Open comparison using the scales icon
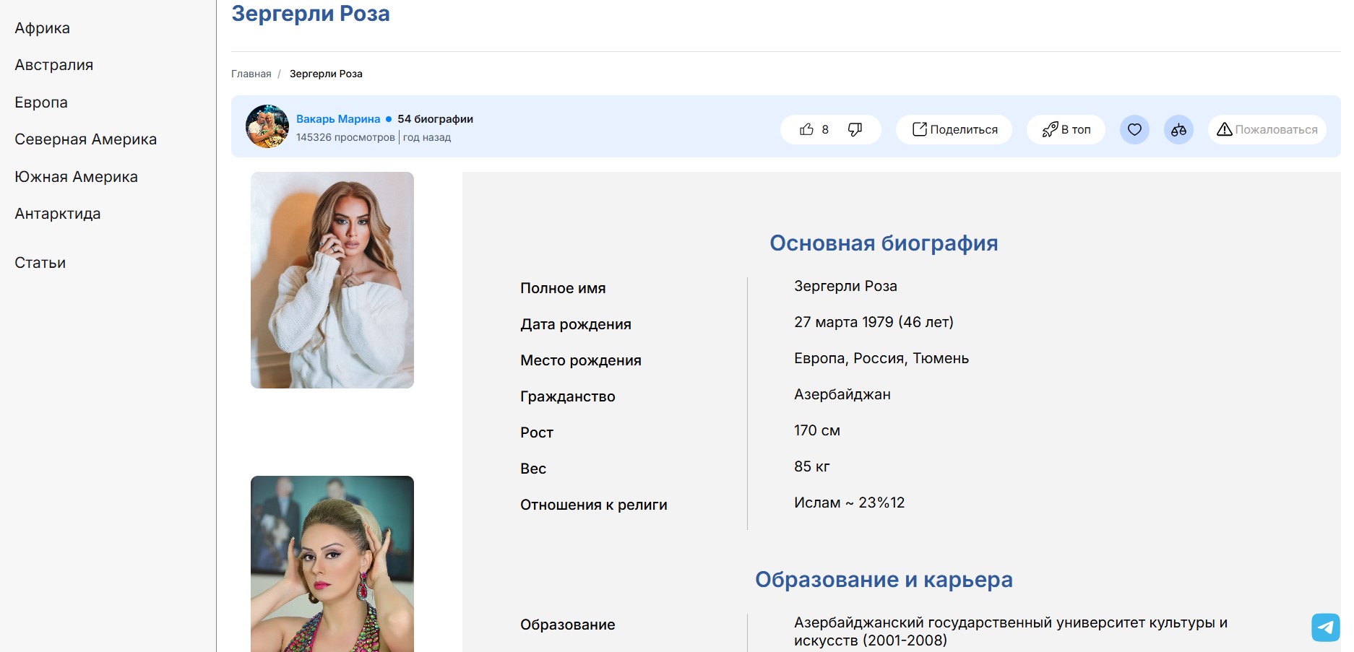This screenshot has width=1354, height=652. tap(1179, 129)
